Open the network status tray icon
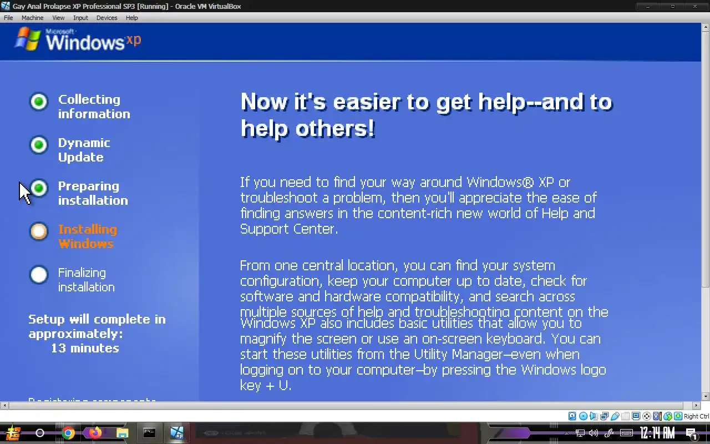The width and height of the screenshot is (710, 444). (580, 433)
